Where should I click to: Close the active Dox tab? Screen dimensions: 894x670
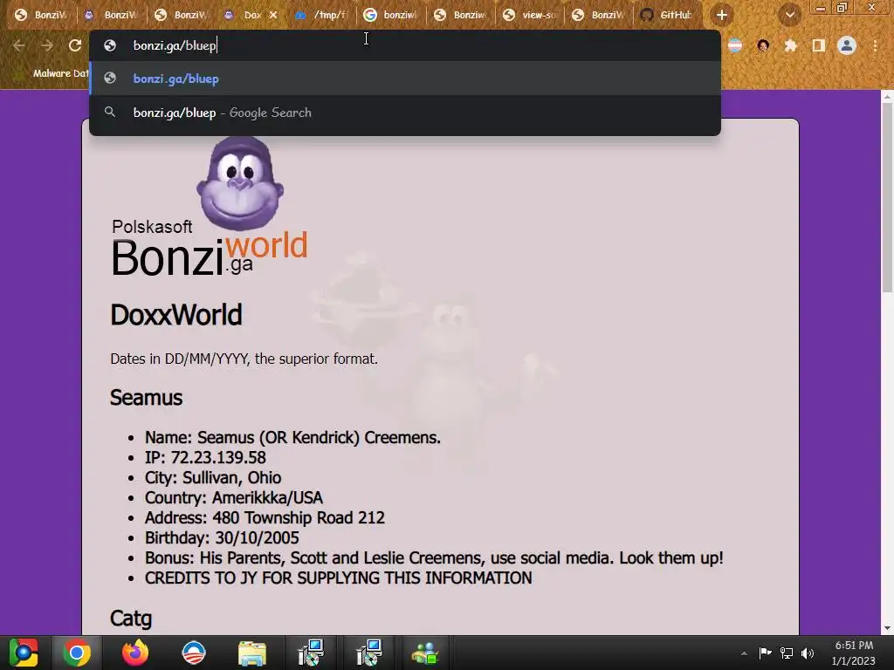(273, 15)
